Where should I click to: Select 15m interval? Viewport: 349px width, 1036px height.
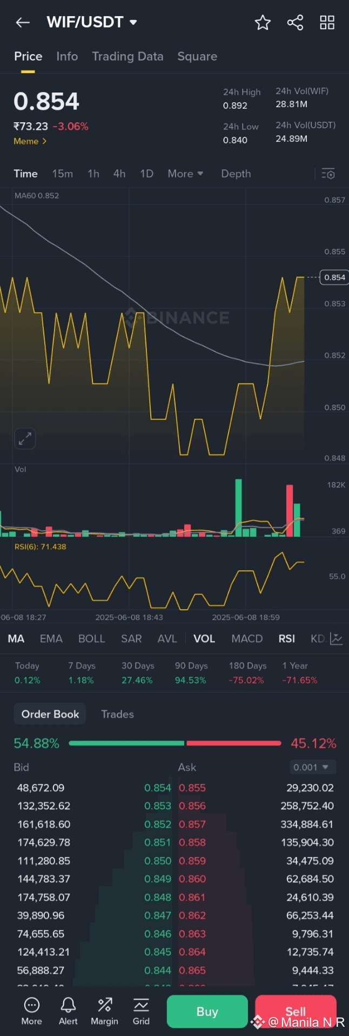[63, 174]
